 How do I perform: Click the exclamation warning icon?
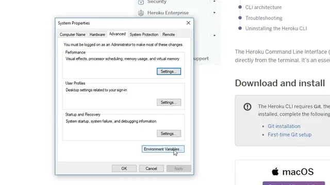tap(247, 107)
